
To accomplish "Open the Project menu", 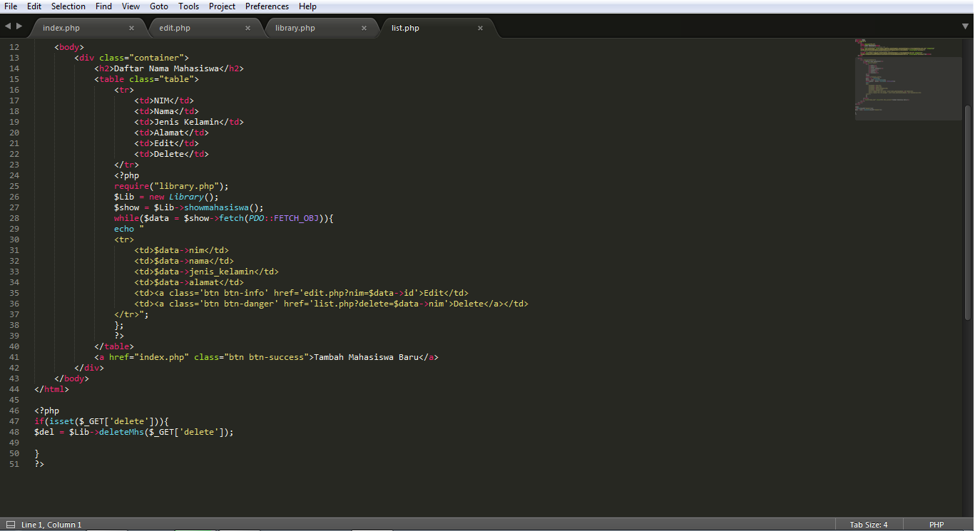I will click(222, 6).
